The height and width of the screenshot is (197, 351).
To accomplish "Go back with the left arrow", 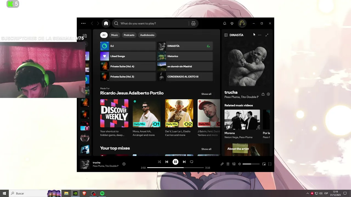I will tap(92, 24).
